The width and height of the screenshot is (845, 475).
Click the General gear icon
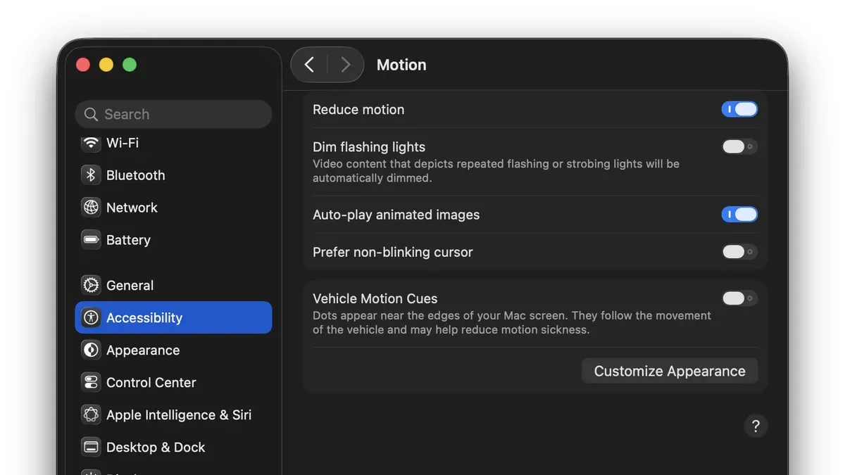[91, 285]
